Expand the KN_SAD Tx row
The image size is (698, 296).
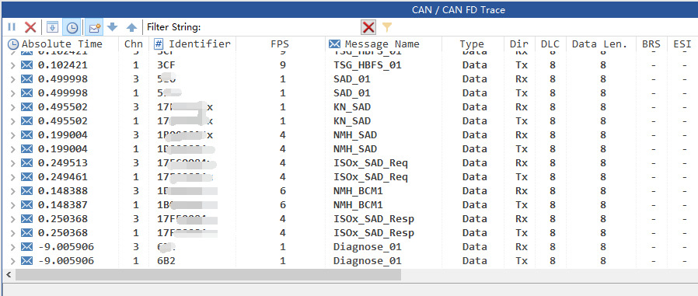point(13,121)
